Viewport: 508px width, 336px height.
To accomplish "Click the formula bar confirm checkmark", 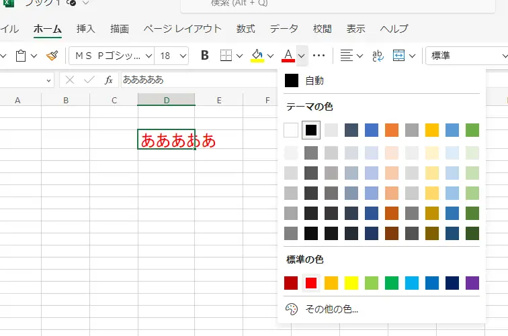I will (89, 80).
